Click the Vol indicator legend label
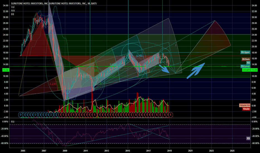 click(13, 7)
